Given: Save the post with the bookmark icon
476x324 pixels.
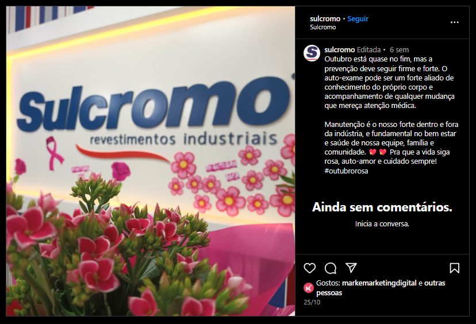Looking at the screenshot, I should pos(455,268).
